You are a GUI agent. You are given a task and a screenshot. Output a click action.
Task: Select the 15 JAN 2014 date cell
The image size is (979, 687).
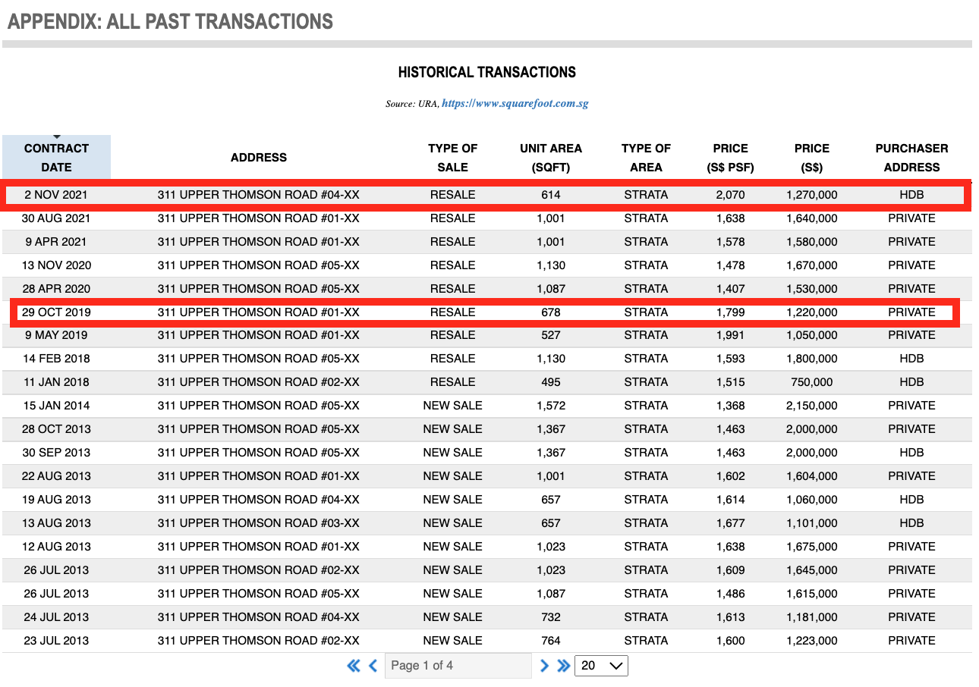pos(56,406)
